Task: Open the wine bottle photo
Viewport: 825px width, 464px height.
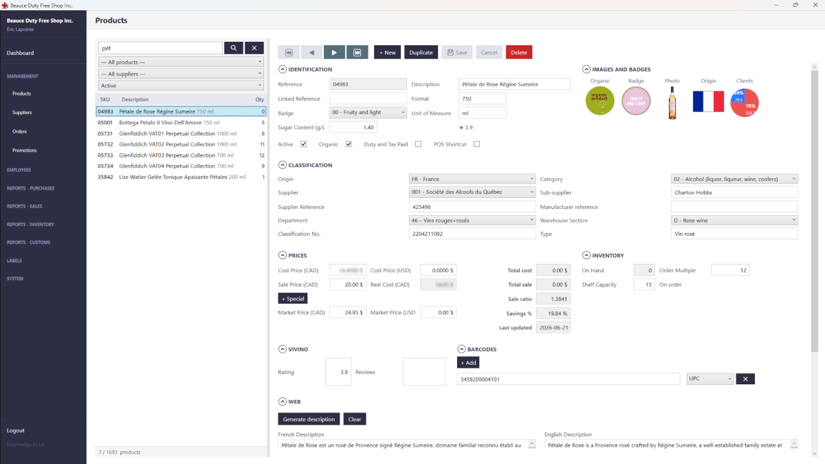Action: pyautogui.click(x=672, y=102)
